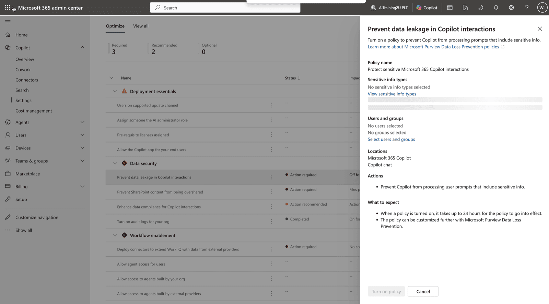Open settings gear in top bar

tap(512, 8)
